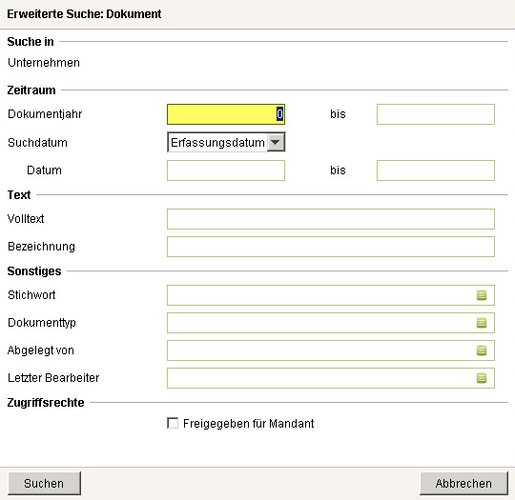Open the Dokumenttyp selection list icon
Image resolution: width=515 pixels, height=500 pixels.
pyautogui.click(x=482, y=323)
